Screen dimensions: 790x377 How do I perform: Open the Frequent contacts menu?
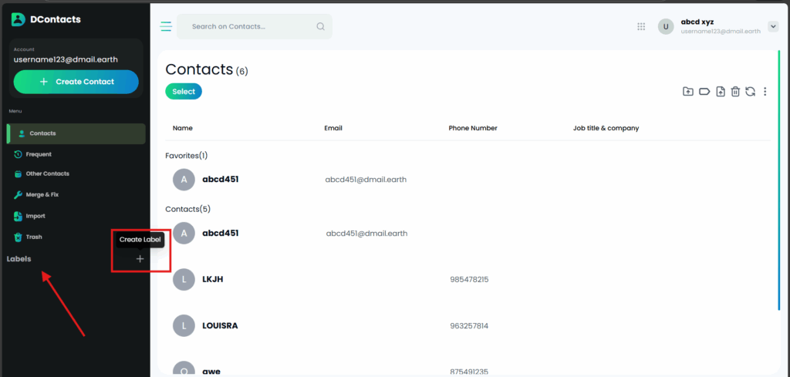(39, 154)
